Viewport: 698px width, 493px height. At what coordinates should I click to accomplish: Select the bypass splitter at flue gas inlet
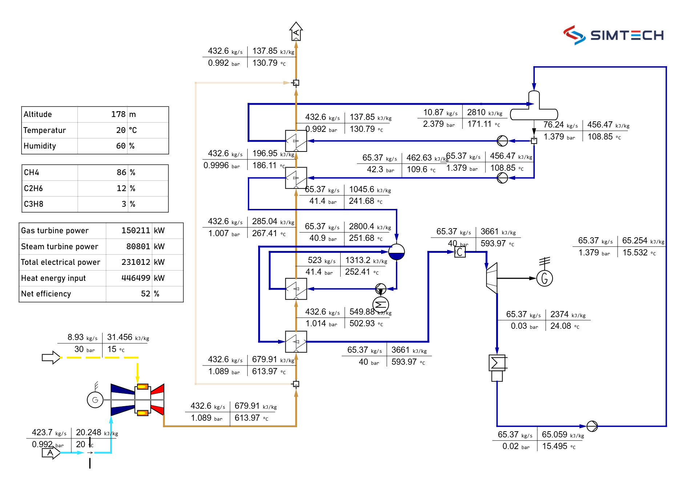pos(296,384)
